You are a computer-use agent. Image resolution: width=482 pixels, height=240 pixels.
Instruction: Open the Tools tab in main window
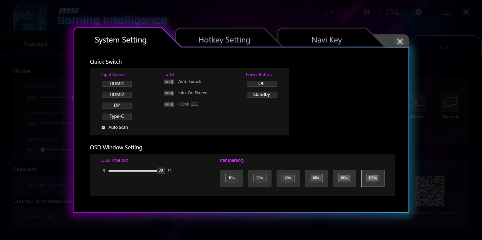coord(444,47)
